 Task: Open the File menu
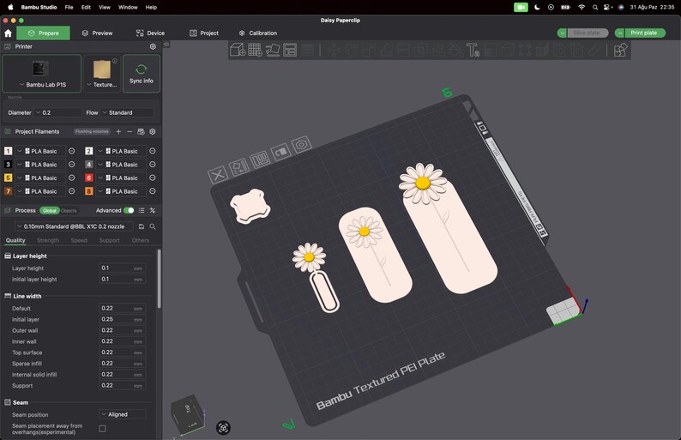point(69,8)
